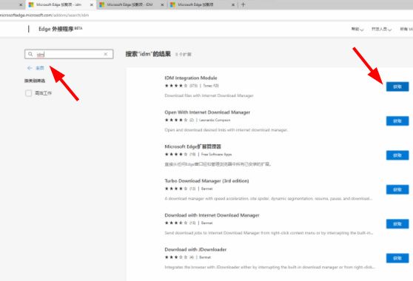Click the Edge Add-ons BETA header title
The width and height of the screenshot is (413, 281).
coord(60,29)
